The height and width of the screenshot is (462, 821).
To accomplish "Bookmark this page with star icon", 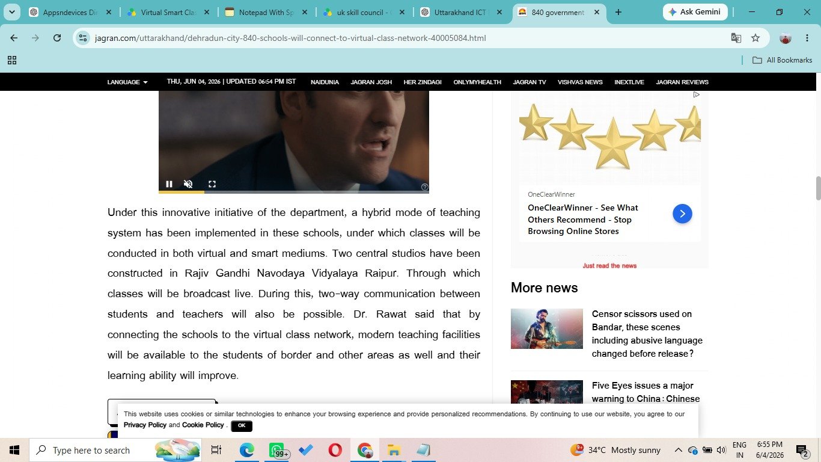I will [x=755, y=38].
